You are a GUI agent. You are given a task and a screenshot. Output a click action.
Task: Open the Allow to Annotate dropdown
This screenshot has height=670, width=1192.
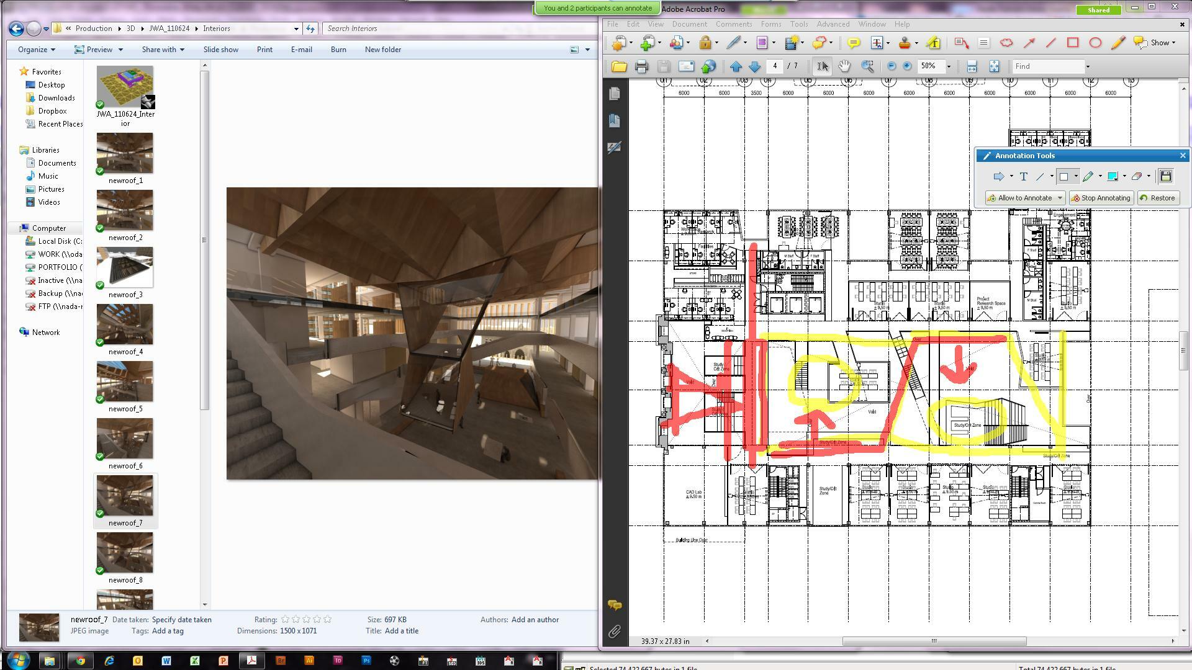coord(1060,199)
